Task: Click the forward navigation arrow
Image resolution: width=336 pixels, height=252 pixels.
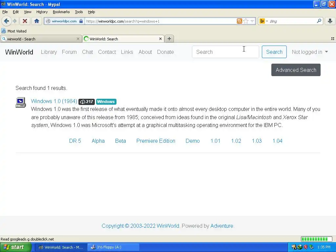Action: pyautogui.click(x=15, y=21)
